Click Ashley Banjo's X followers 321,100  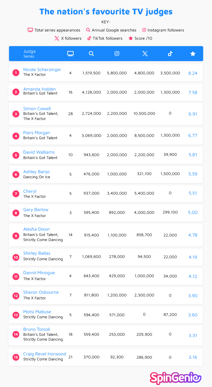tap(144, 174)
